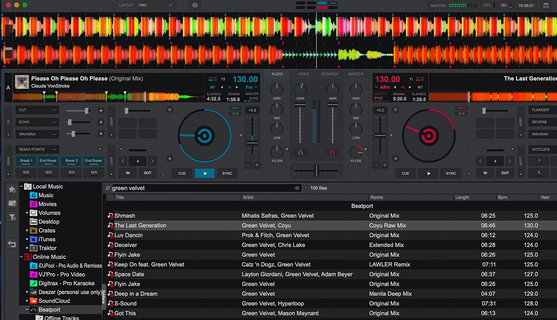
Task: Click CUE on the left deck
Action: [182, 173]
